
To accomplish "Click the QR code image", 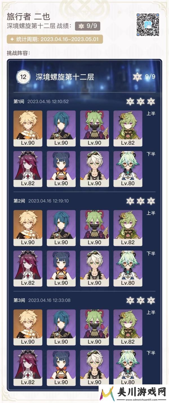I will [148, 24].
